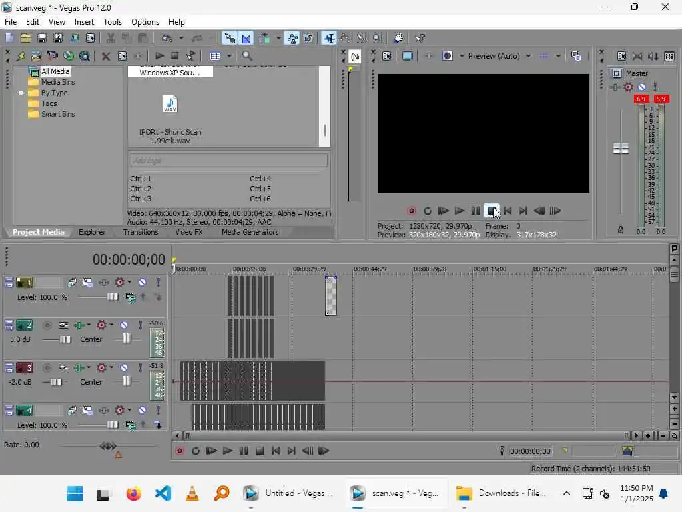Click Play in the timeline transport bar

click(228, 451)
